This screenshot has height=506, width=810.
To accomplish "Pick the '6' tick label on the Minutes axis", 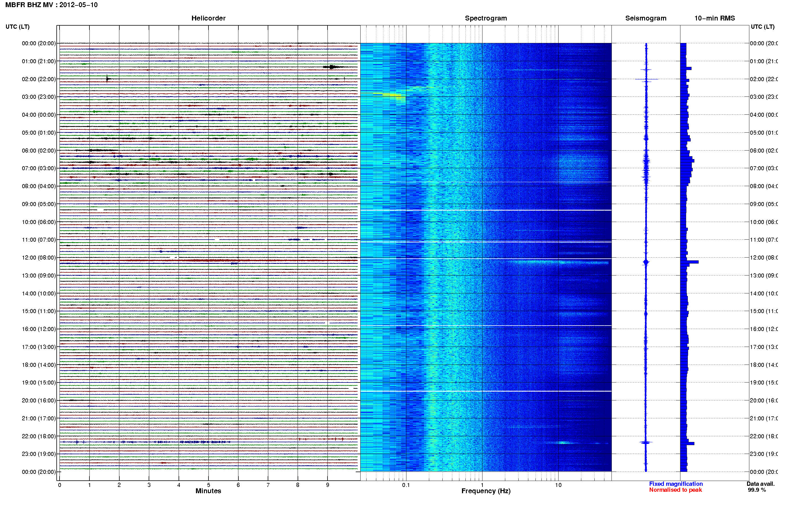I will (238, 485).
